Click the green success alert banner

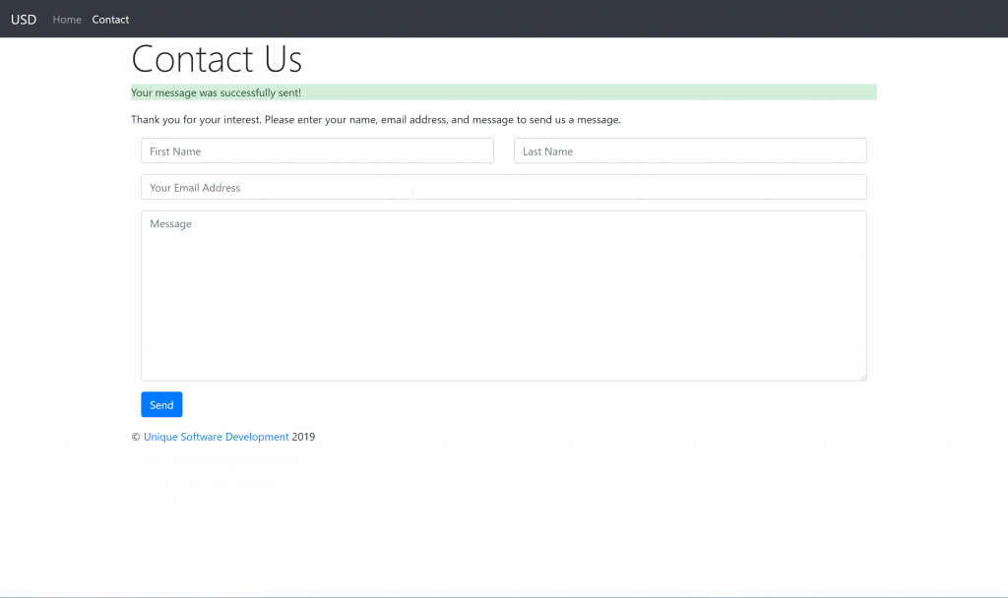click(504, 91)
